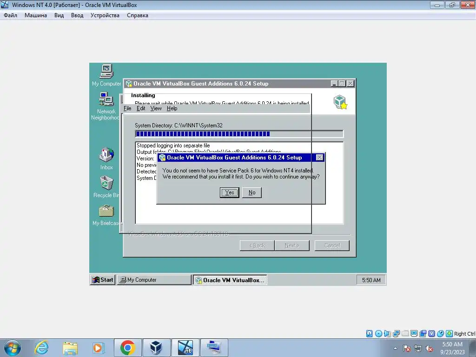
Task: Open Файл menu in VirtualBox
Action: coord(10,15)
